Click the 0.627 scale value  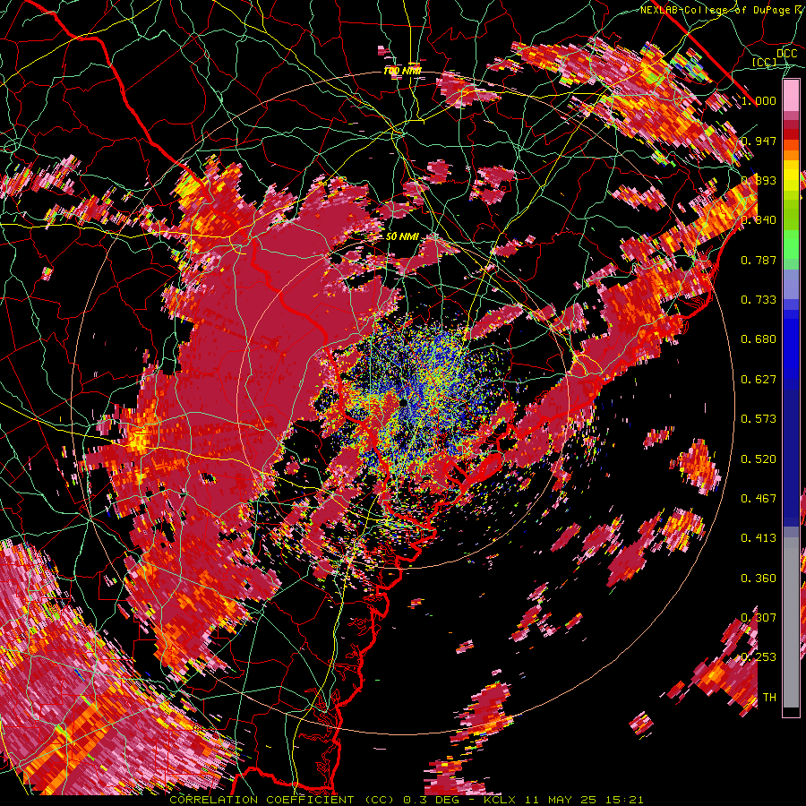point(759,379)
